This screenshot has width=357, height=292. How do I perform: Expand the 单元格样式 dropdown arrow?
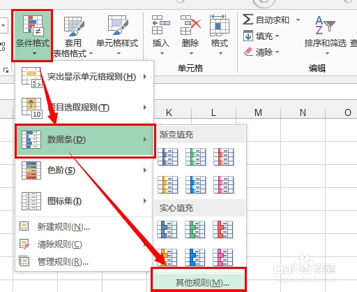pyautogui.click(x=119, y=54)
